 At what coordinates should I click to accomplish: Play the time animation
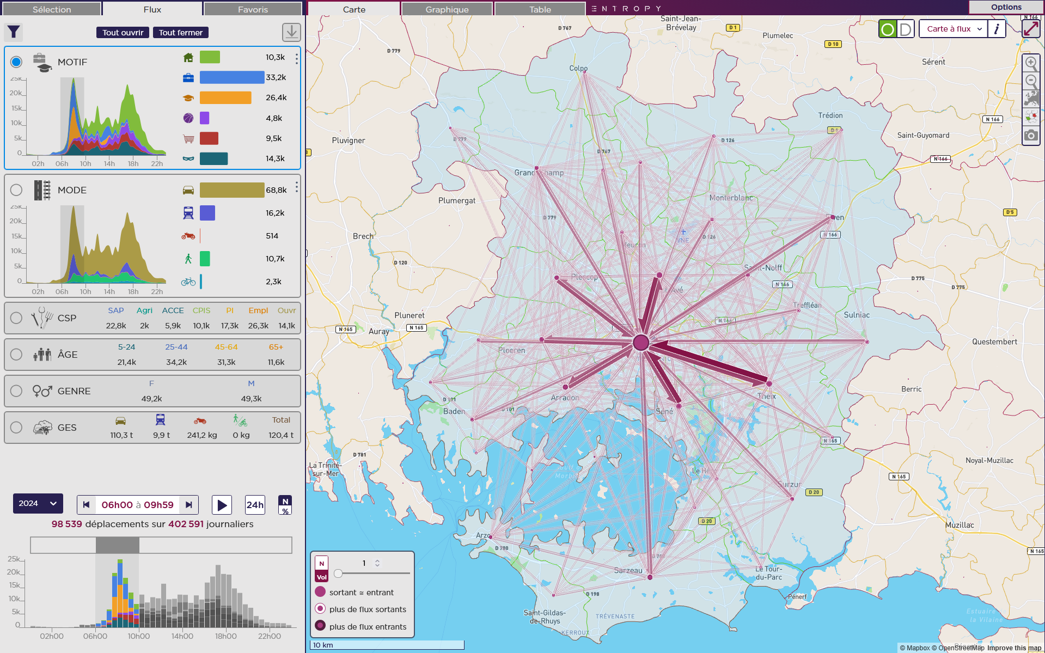[x=222, y=505]
